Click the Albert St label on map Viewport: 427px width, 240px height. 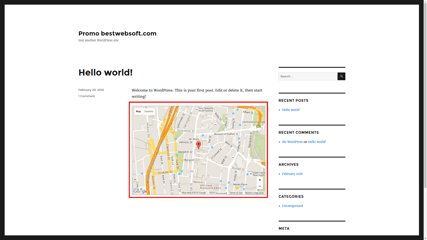[248, 112]
